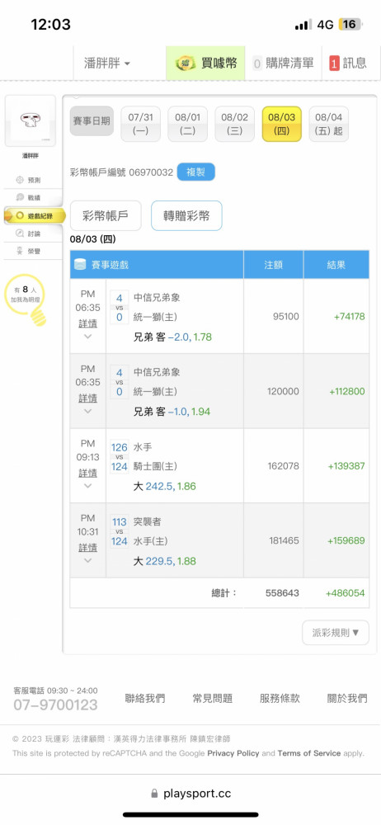Open the 買噱幣 coin purchase icon
381x825 pixels.
[186, 64]
